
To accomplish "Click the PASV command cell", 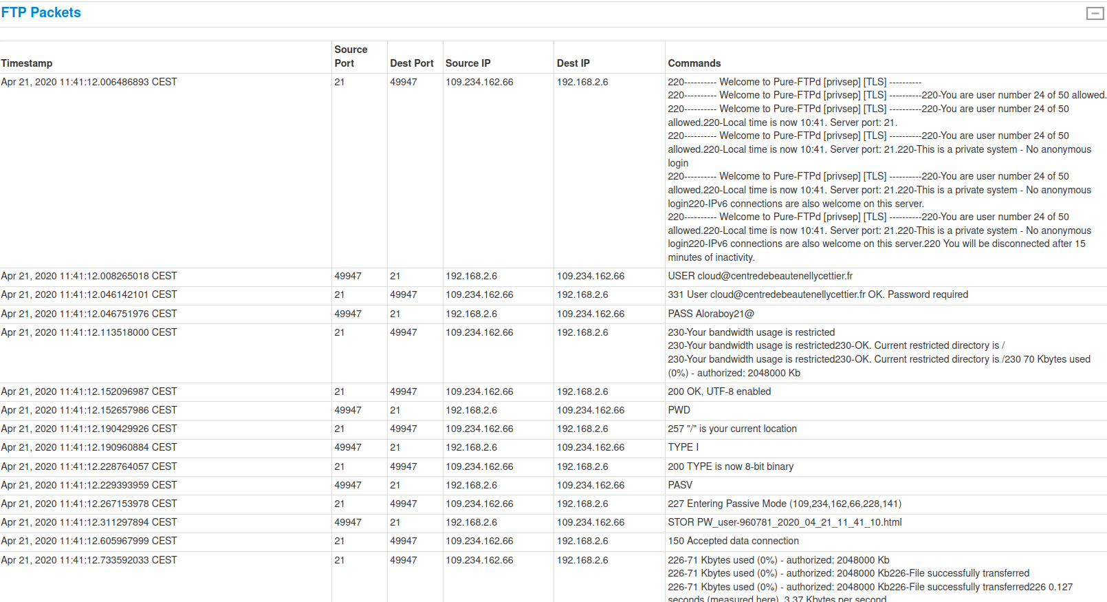I will pyautogui.click(x=680, y=485).
